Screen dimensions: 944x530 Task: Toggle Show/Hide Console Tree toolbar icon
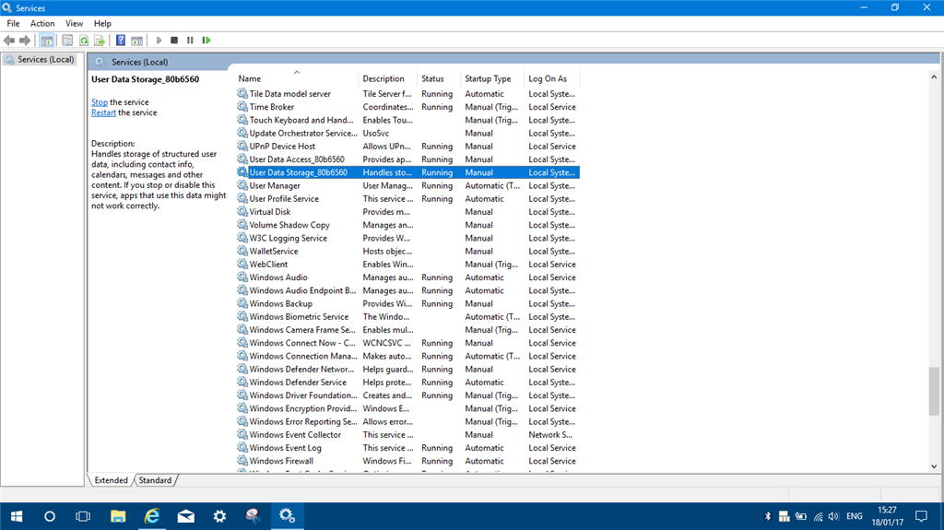[47, 41]
